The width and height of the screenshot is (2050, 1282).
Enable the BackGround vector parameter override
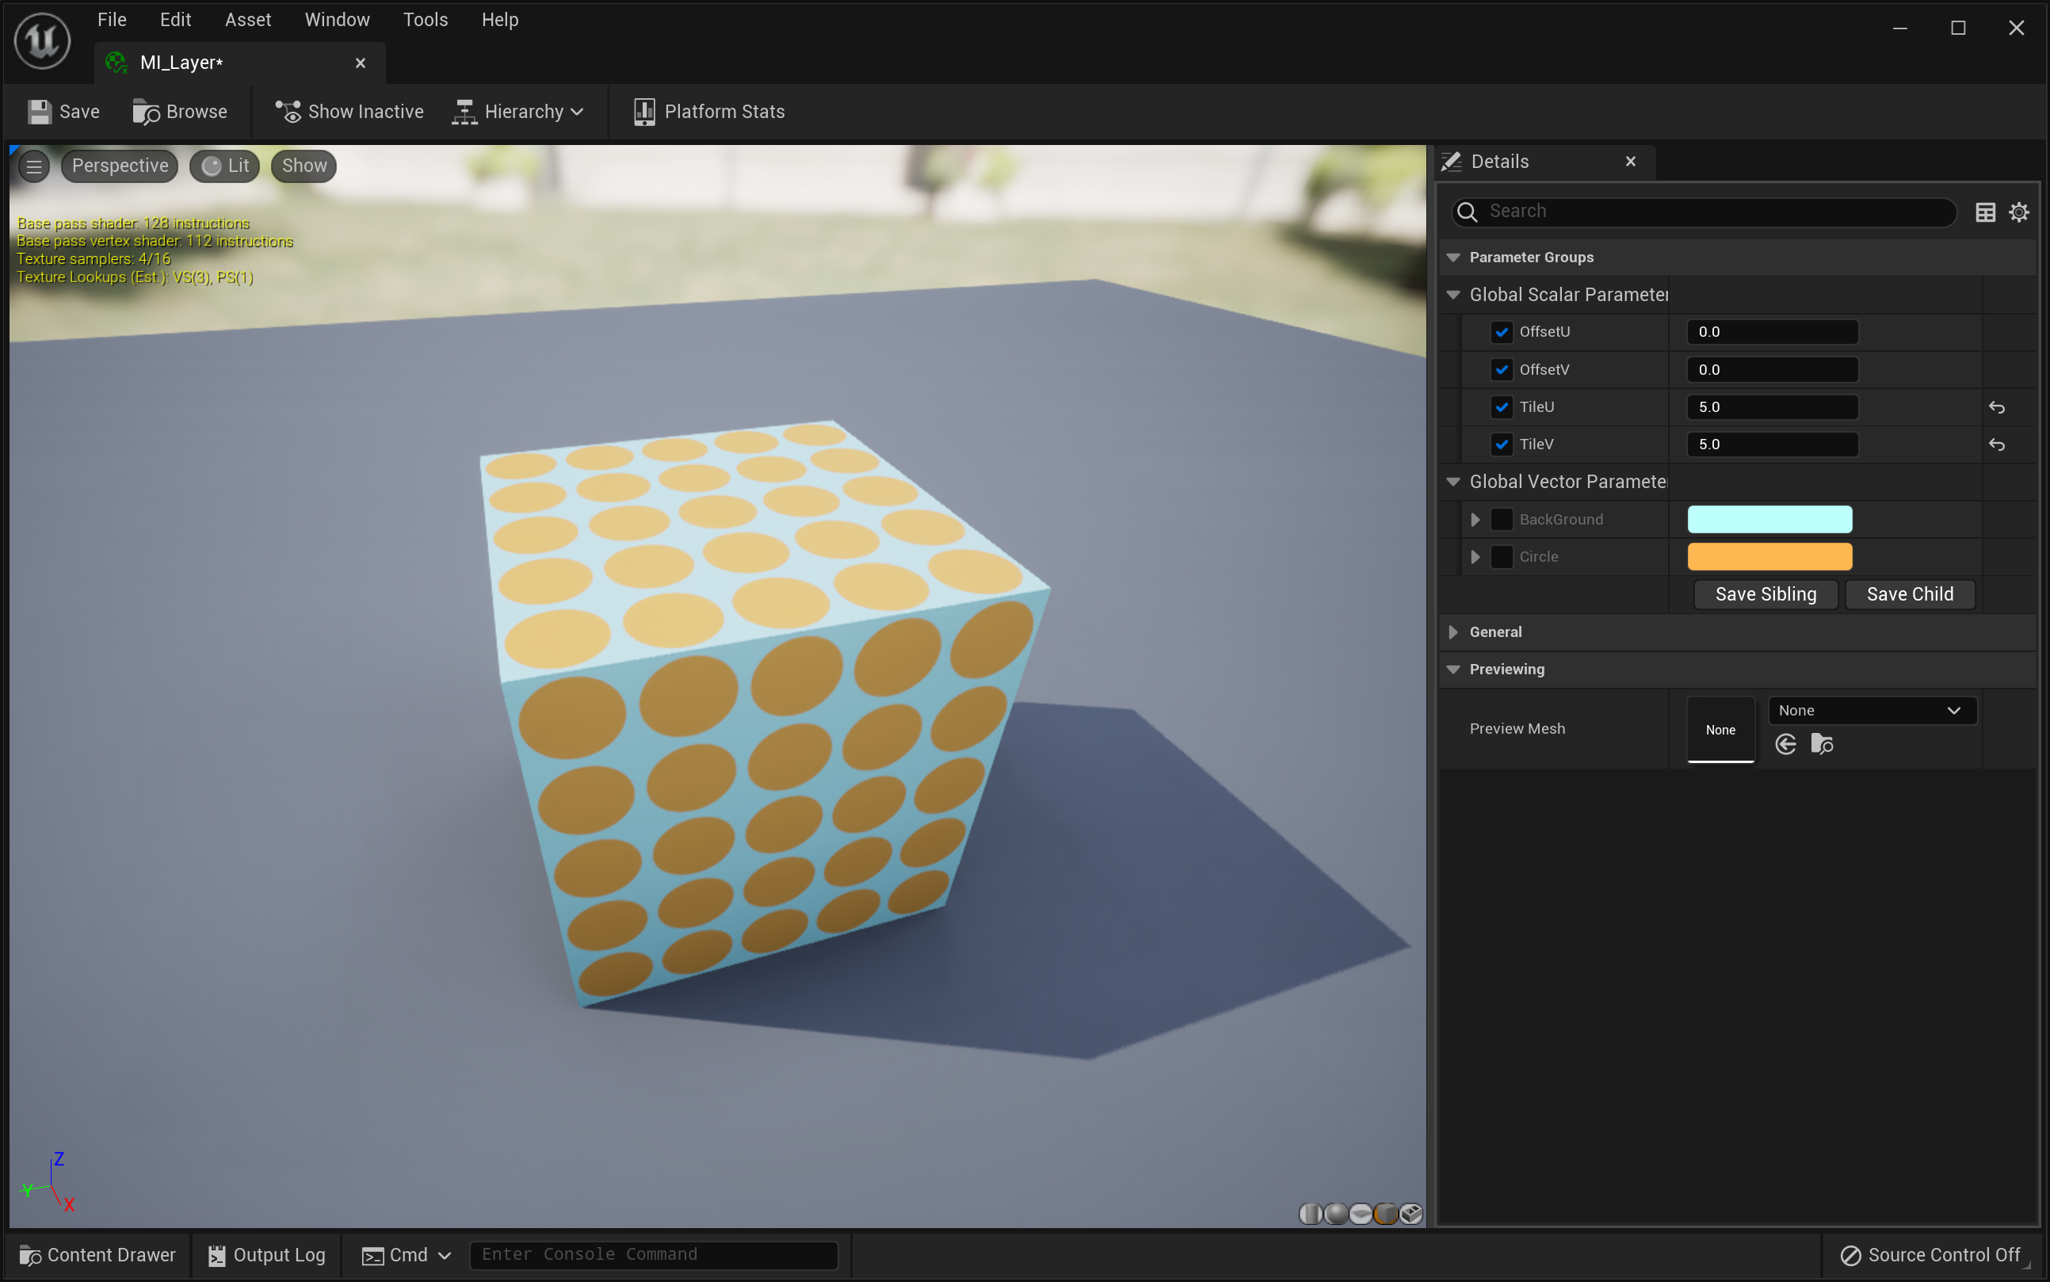click(x=1501, y=519)
